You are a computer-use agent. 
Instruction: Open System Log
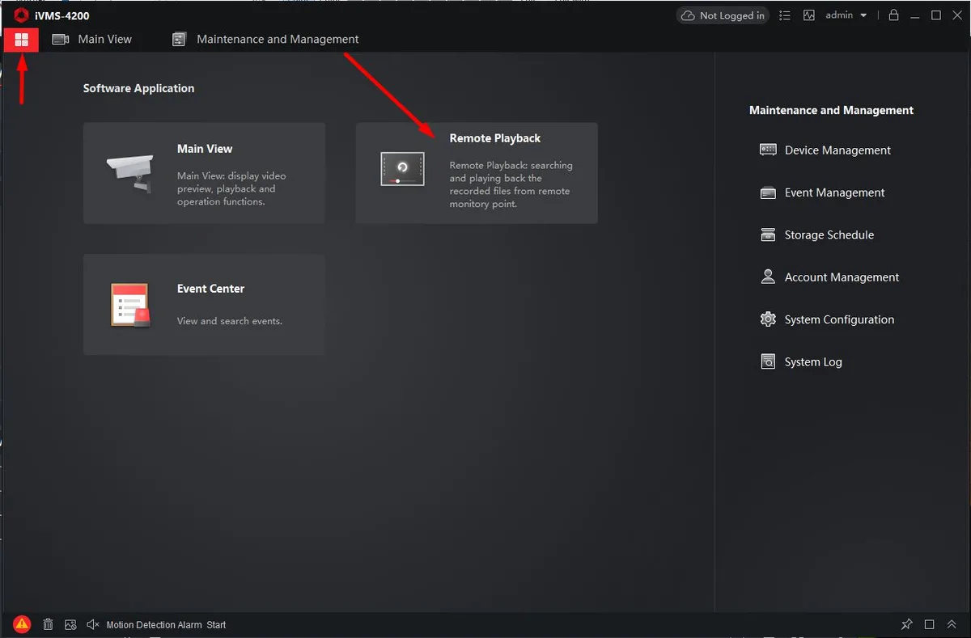pyautogui.click(x=801, y=362)
